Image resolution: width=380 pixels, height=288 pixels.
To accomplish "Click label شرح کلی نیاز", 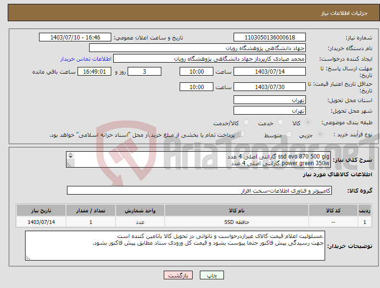I will click(353, 160).
